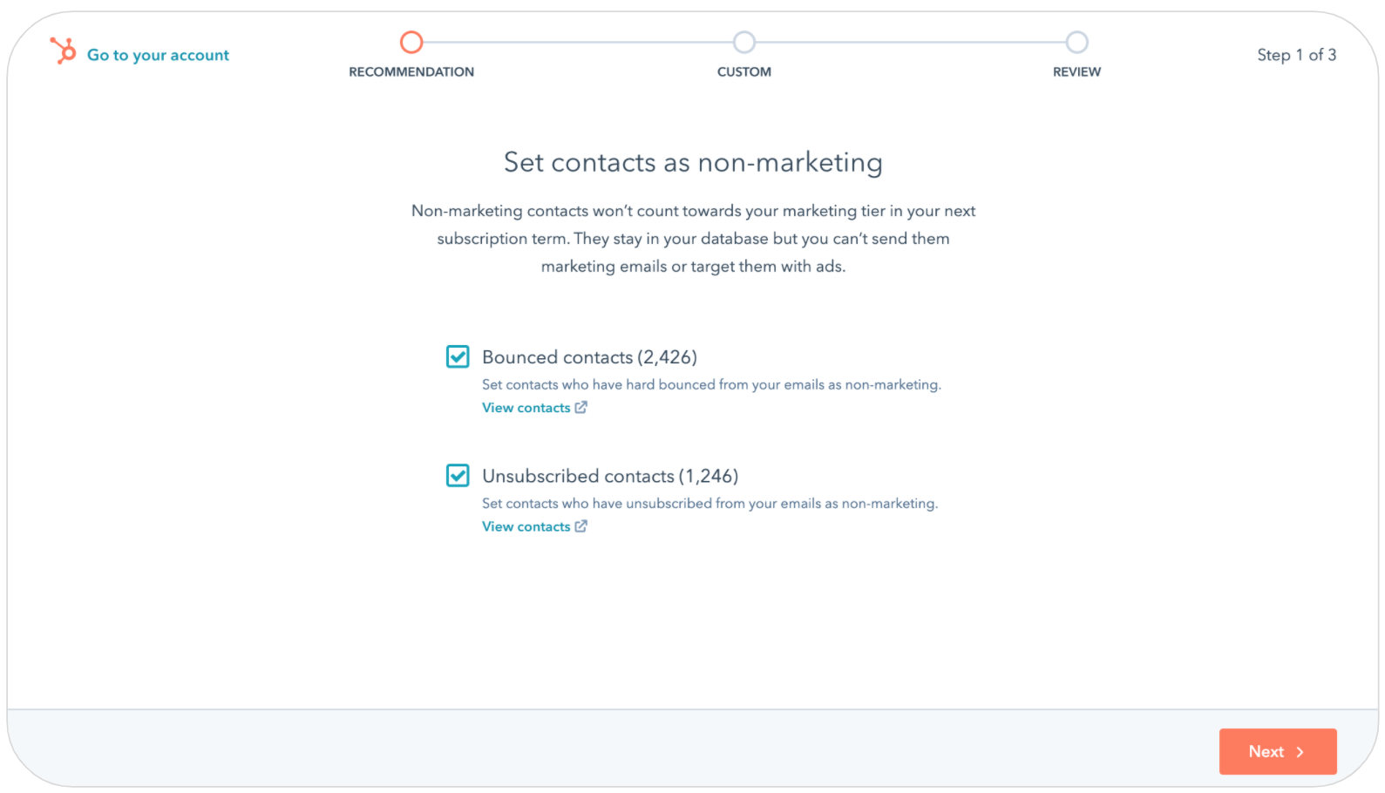Uncheck the Unsubscribed contacts checkbox
This screenshot has height=793, width=1385.
point(458,475)
